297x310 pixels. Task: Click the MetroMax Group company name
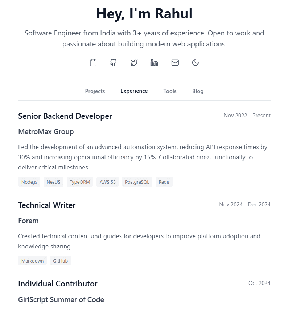46,131
